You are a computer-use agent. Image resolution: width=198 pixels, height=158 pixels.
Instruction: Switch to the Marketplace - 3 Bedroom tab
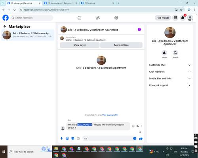coord(60,3)
